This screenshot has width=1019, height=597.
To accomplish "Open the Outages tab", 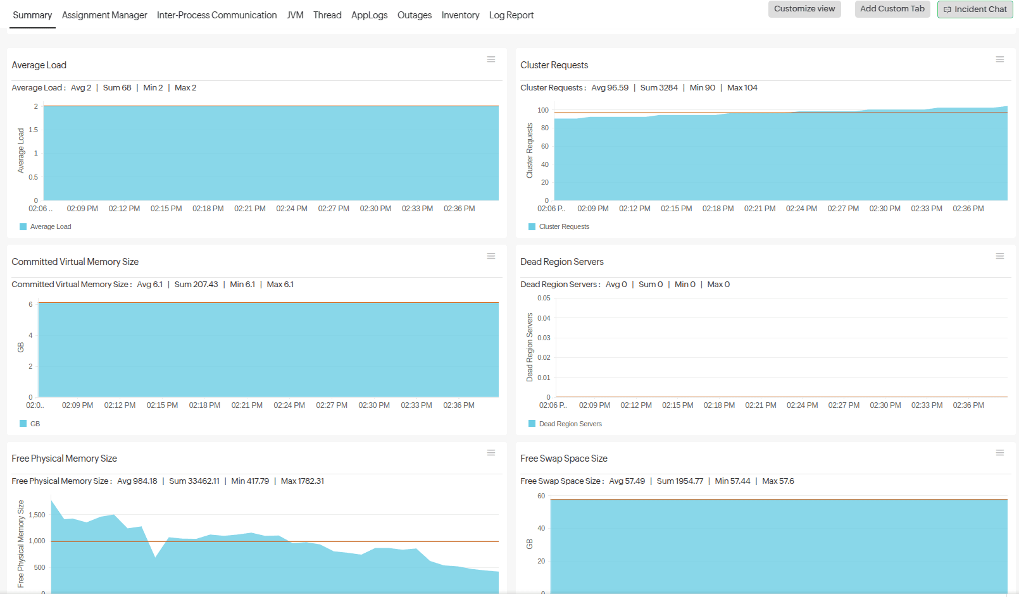I will point(415,15).
